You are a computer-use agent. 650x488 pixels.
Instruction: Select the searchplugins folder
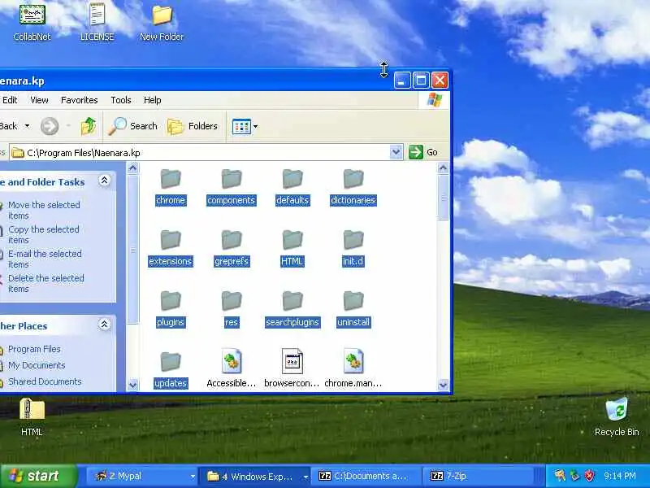click(292, 310)
